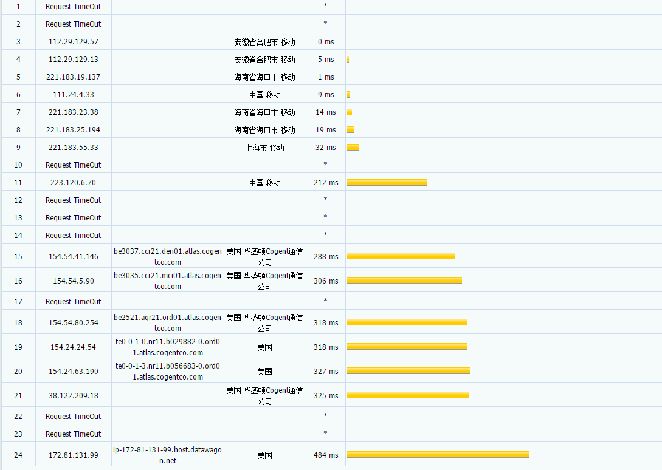The width and height of the screenshot is (662, 470).
Task: Click the 288 ms latency value
Action: pos(326,256)
